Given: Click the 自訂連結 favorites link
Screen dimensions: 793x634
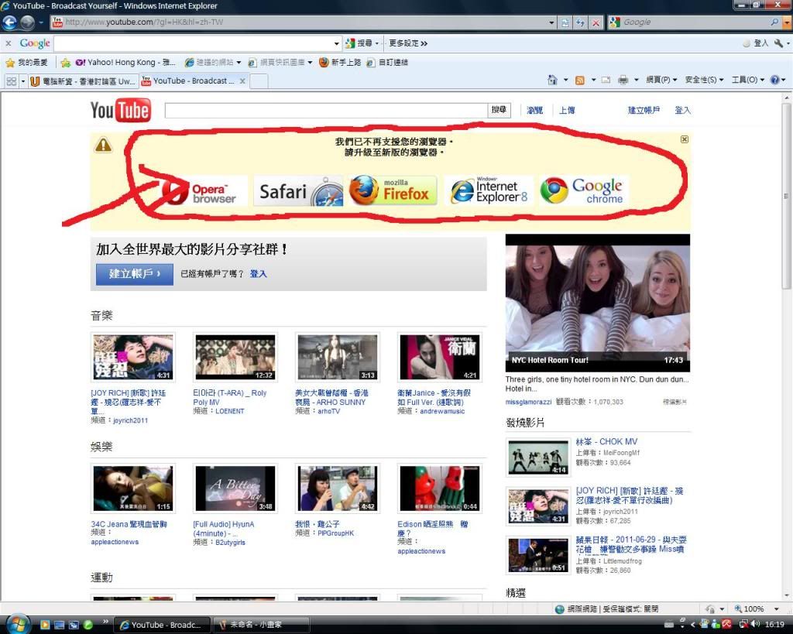Looking at the screenshot, I should click(387, 63).
